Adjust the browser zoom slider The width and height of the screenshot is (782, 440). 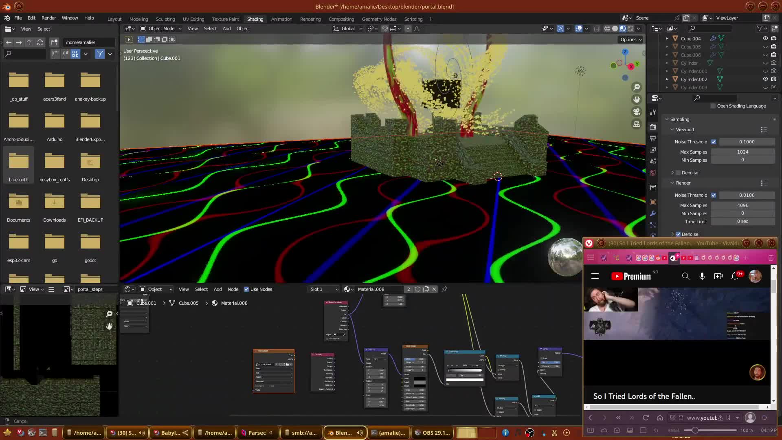pos(695,430)
